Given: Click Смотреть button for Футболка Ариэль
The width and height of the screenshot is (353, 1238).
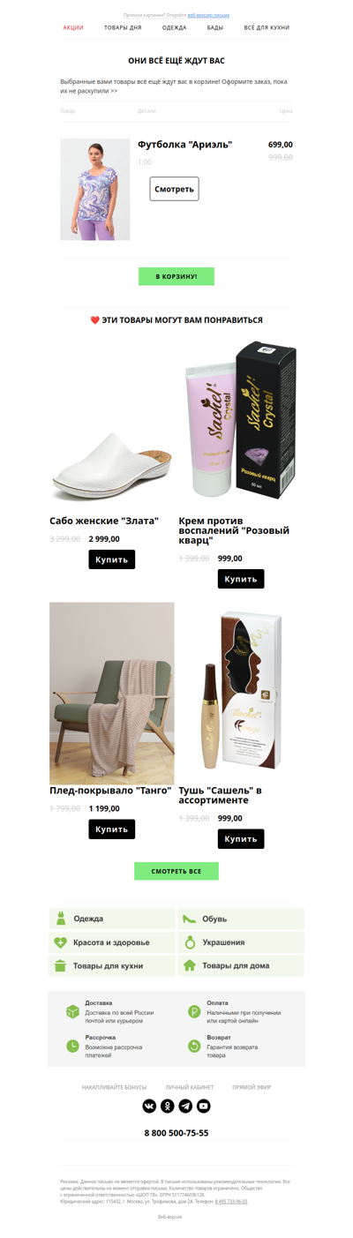Looking at the screenshot, I should coord(174,189).
